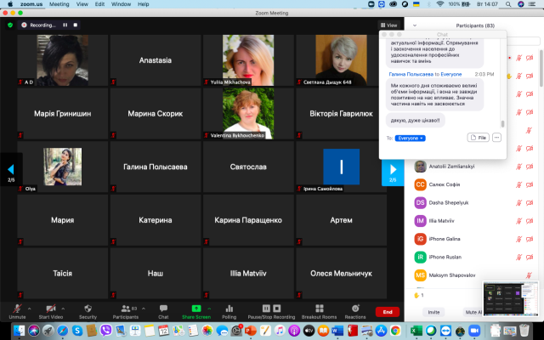The height and width of the screenshot is (340, 544).
Task: Open Microsoft Word from the Dock
Action: pos(337,331)
